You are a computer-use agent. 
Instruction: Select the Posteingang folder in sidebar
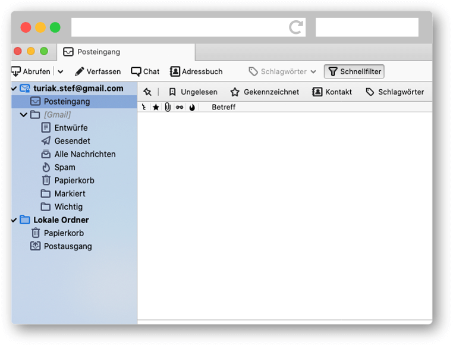pyautogui.click(x=74, y=102)
